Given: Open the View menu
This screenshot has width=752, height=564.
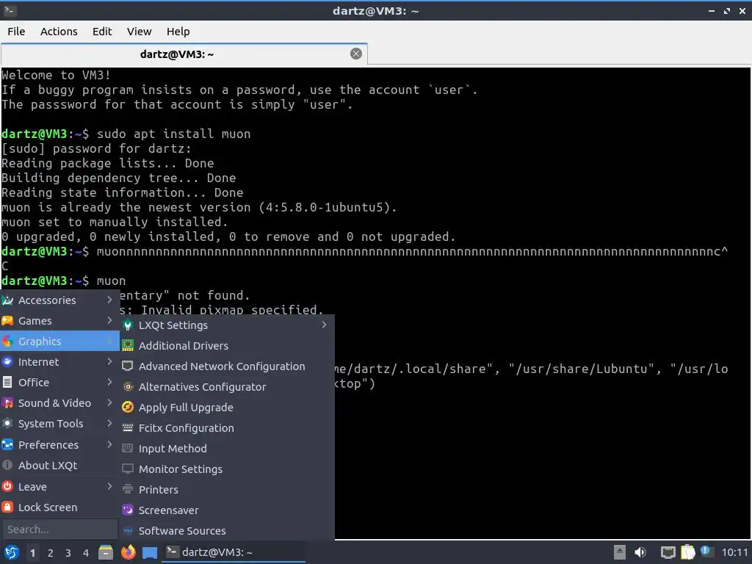Looking at the screenshot, I should coord(139,32).
